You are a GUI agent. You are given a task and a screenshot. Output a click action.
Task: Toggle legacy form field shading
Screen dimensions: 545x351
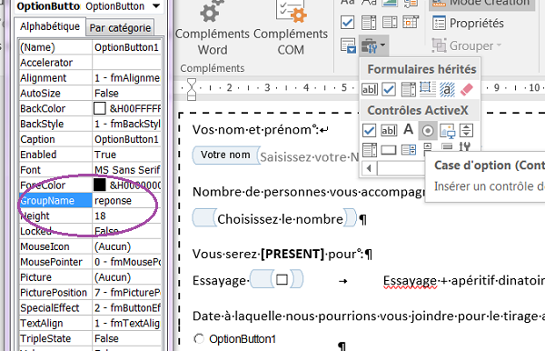coord(447,89)
